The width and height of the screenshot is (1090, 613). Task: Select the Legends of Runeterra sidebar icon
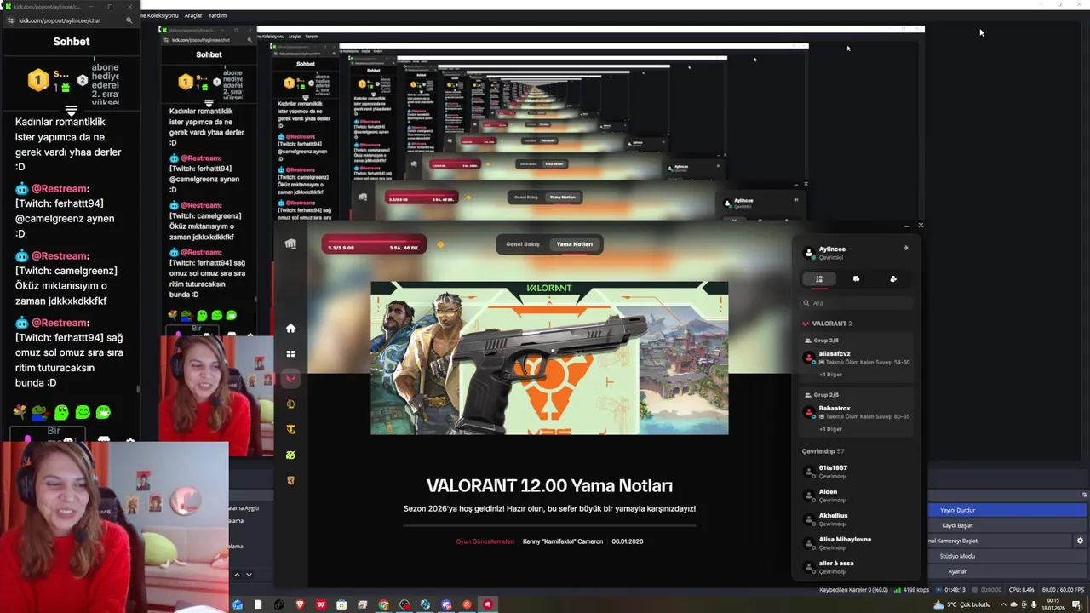290,481
